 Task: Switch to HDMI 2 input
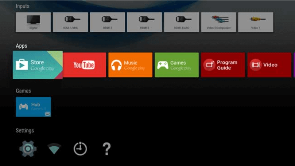(108, 22)
